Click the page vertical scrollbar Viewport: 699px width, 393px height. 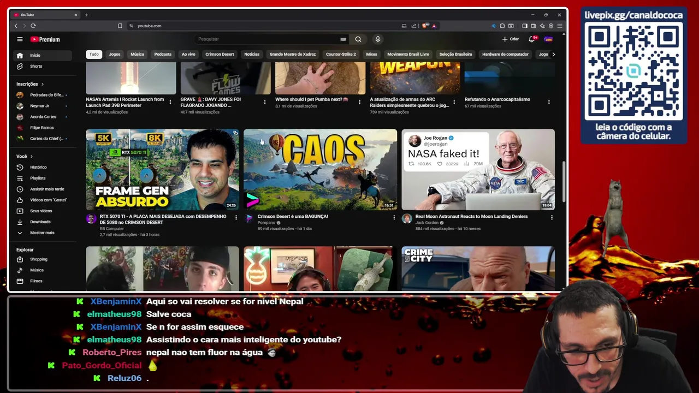tap(564, 183)
